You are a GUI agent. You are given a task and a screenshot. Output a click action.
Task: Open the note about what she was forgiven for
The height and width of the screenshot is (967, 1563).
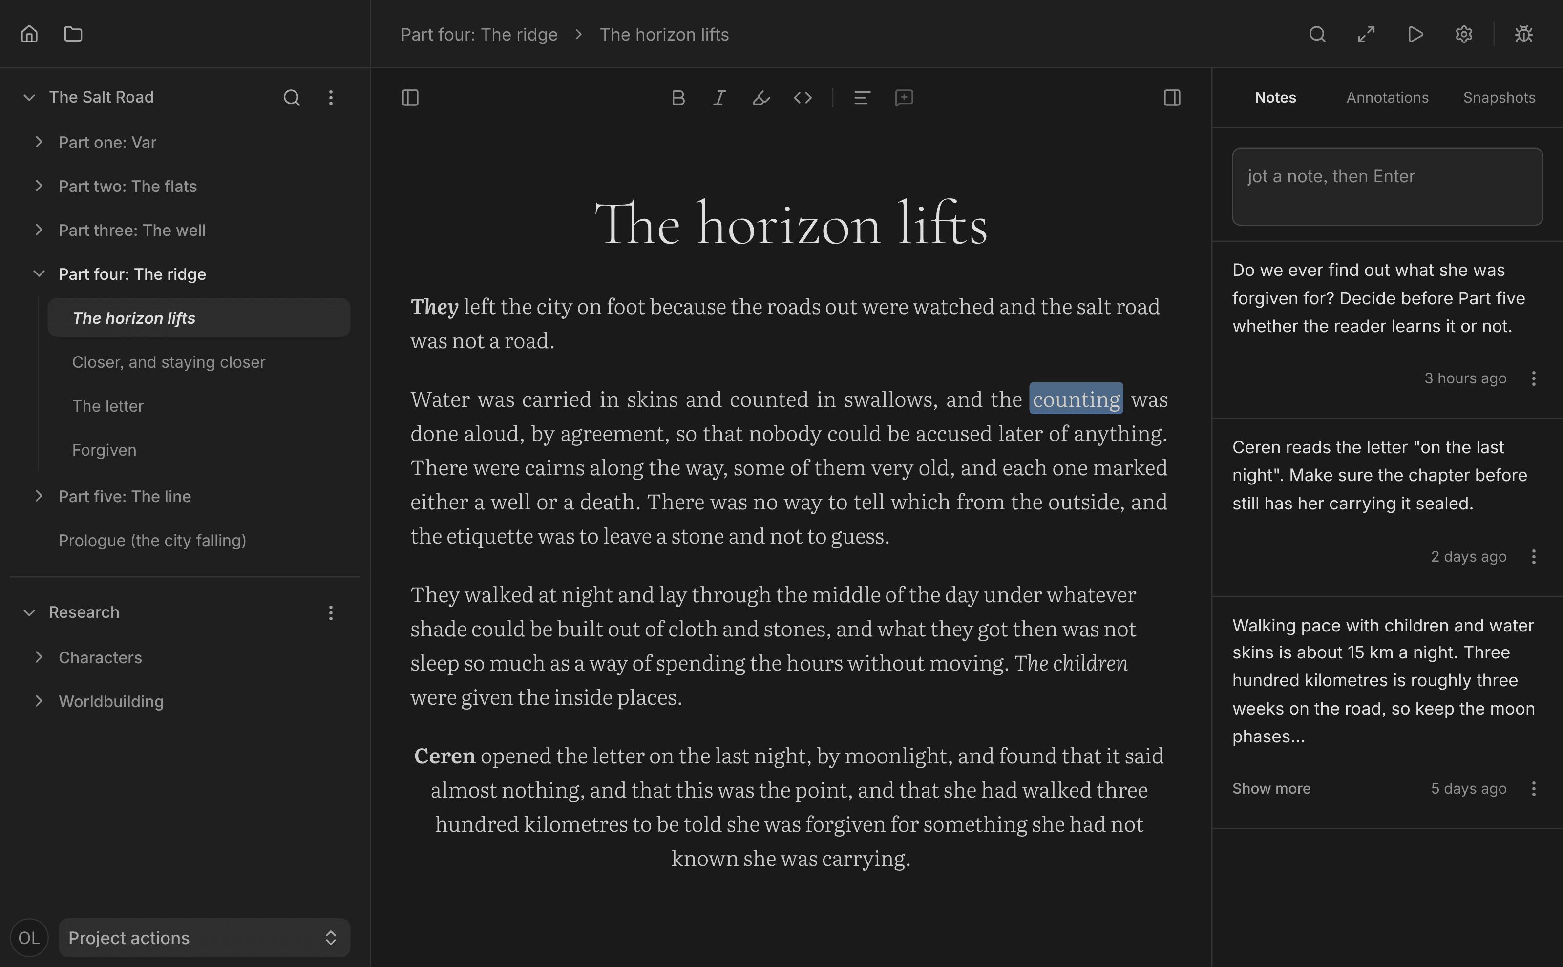pos(1378,298)
